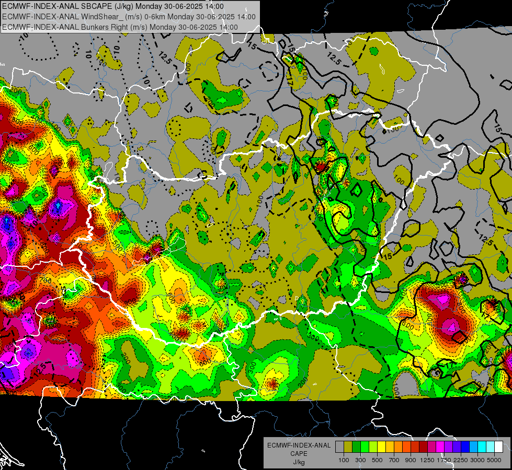Click the dark green legend swatch before 300
This screenshot has height=470, width=512.
pos(356,446)
